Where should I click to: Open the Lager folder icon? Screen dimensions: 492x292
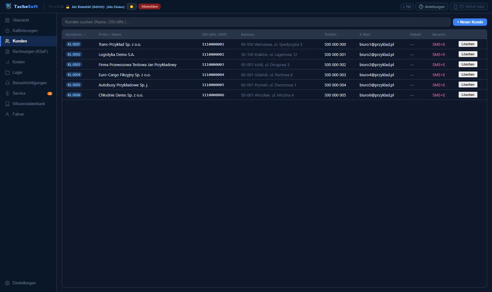pyautogui.click(x=7, y=73)
